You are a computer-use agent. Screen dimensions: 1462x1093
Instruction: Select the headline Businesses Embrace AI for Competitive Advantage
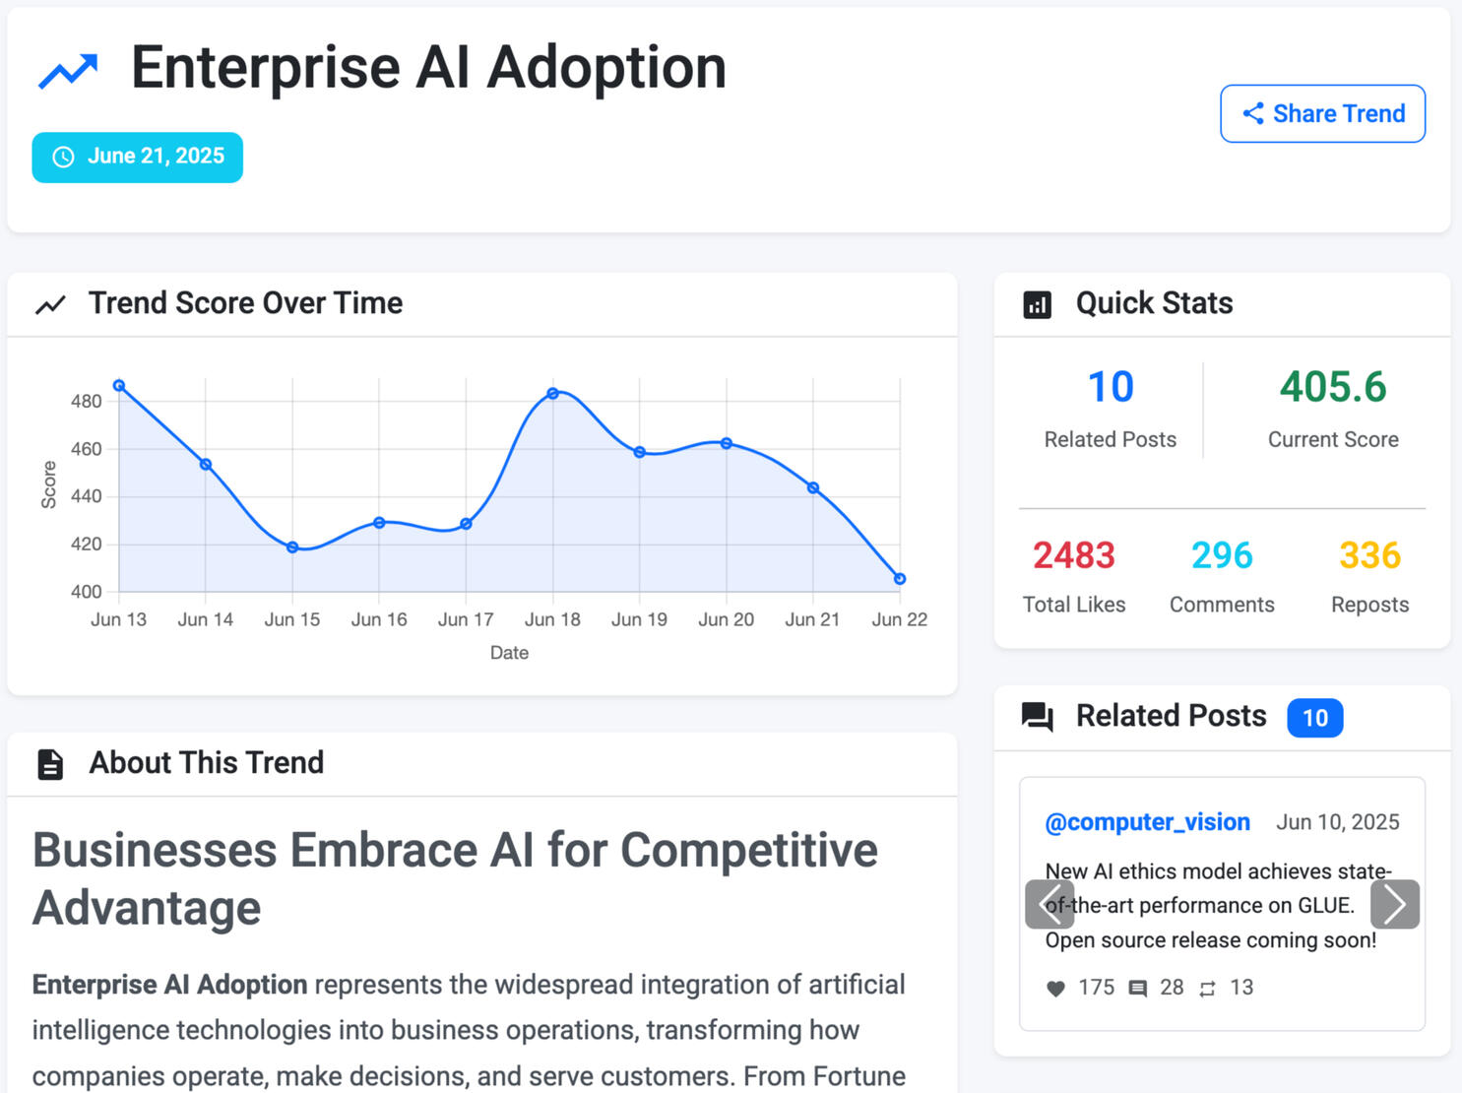point(455,878)
